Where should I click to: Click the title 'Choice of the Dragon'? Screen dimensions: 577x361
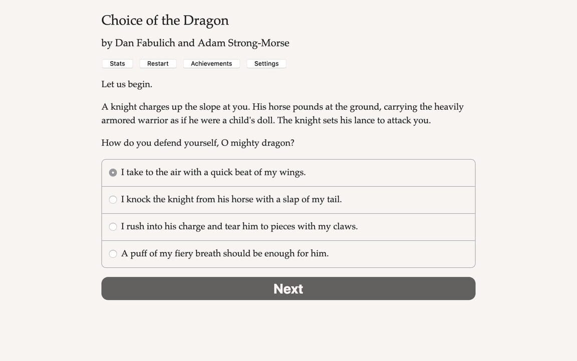click(x=165, y=20)
